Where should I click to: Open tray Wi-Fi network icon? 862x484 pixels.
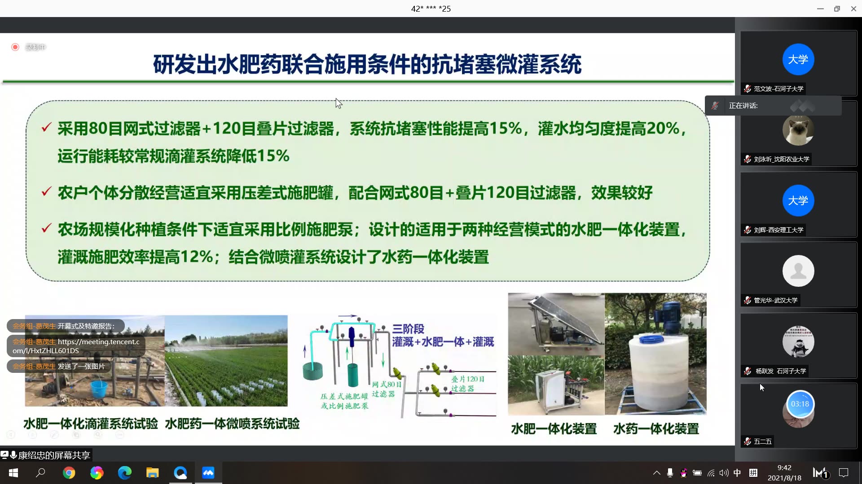(x=711, y=473)
